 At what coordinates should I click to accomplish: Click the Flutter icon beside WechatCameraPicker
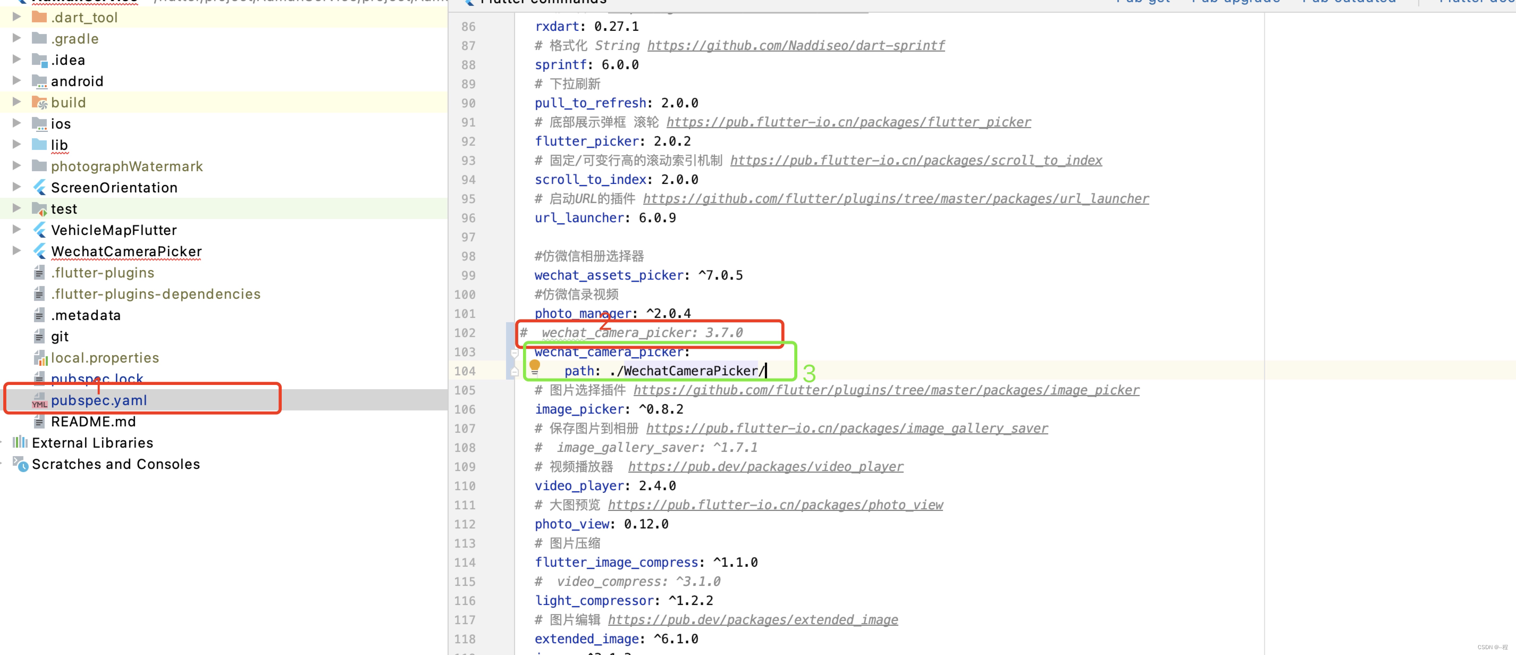click(39, 251)
